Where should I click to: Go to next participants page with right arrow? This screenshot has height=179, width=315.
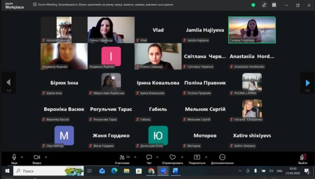(307, 83)
